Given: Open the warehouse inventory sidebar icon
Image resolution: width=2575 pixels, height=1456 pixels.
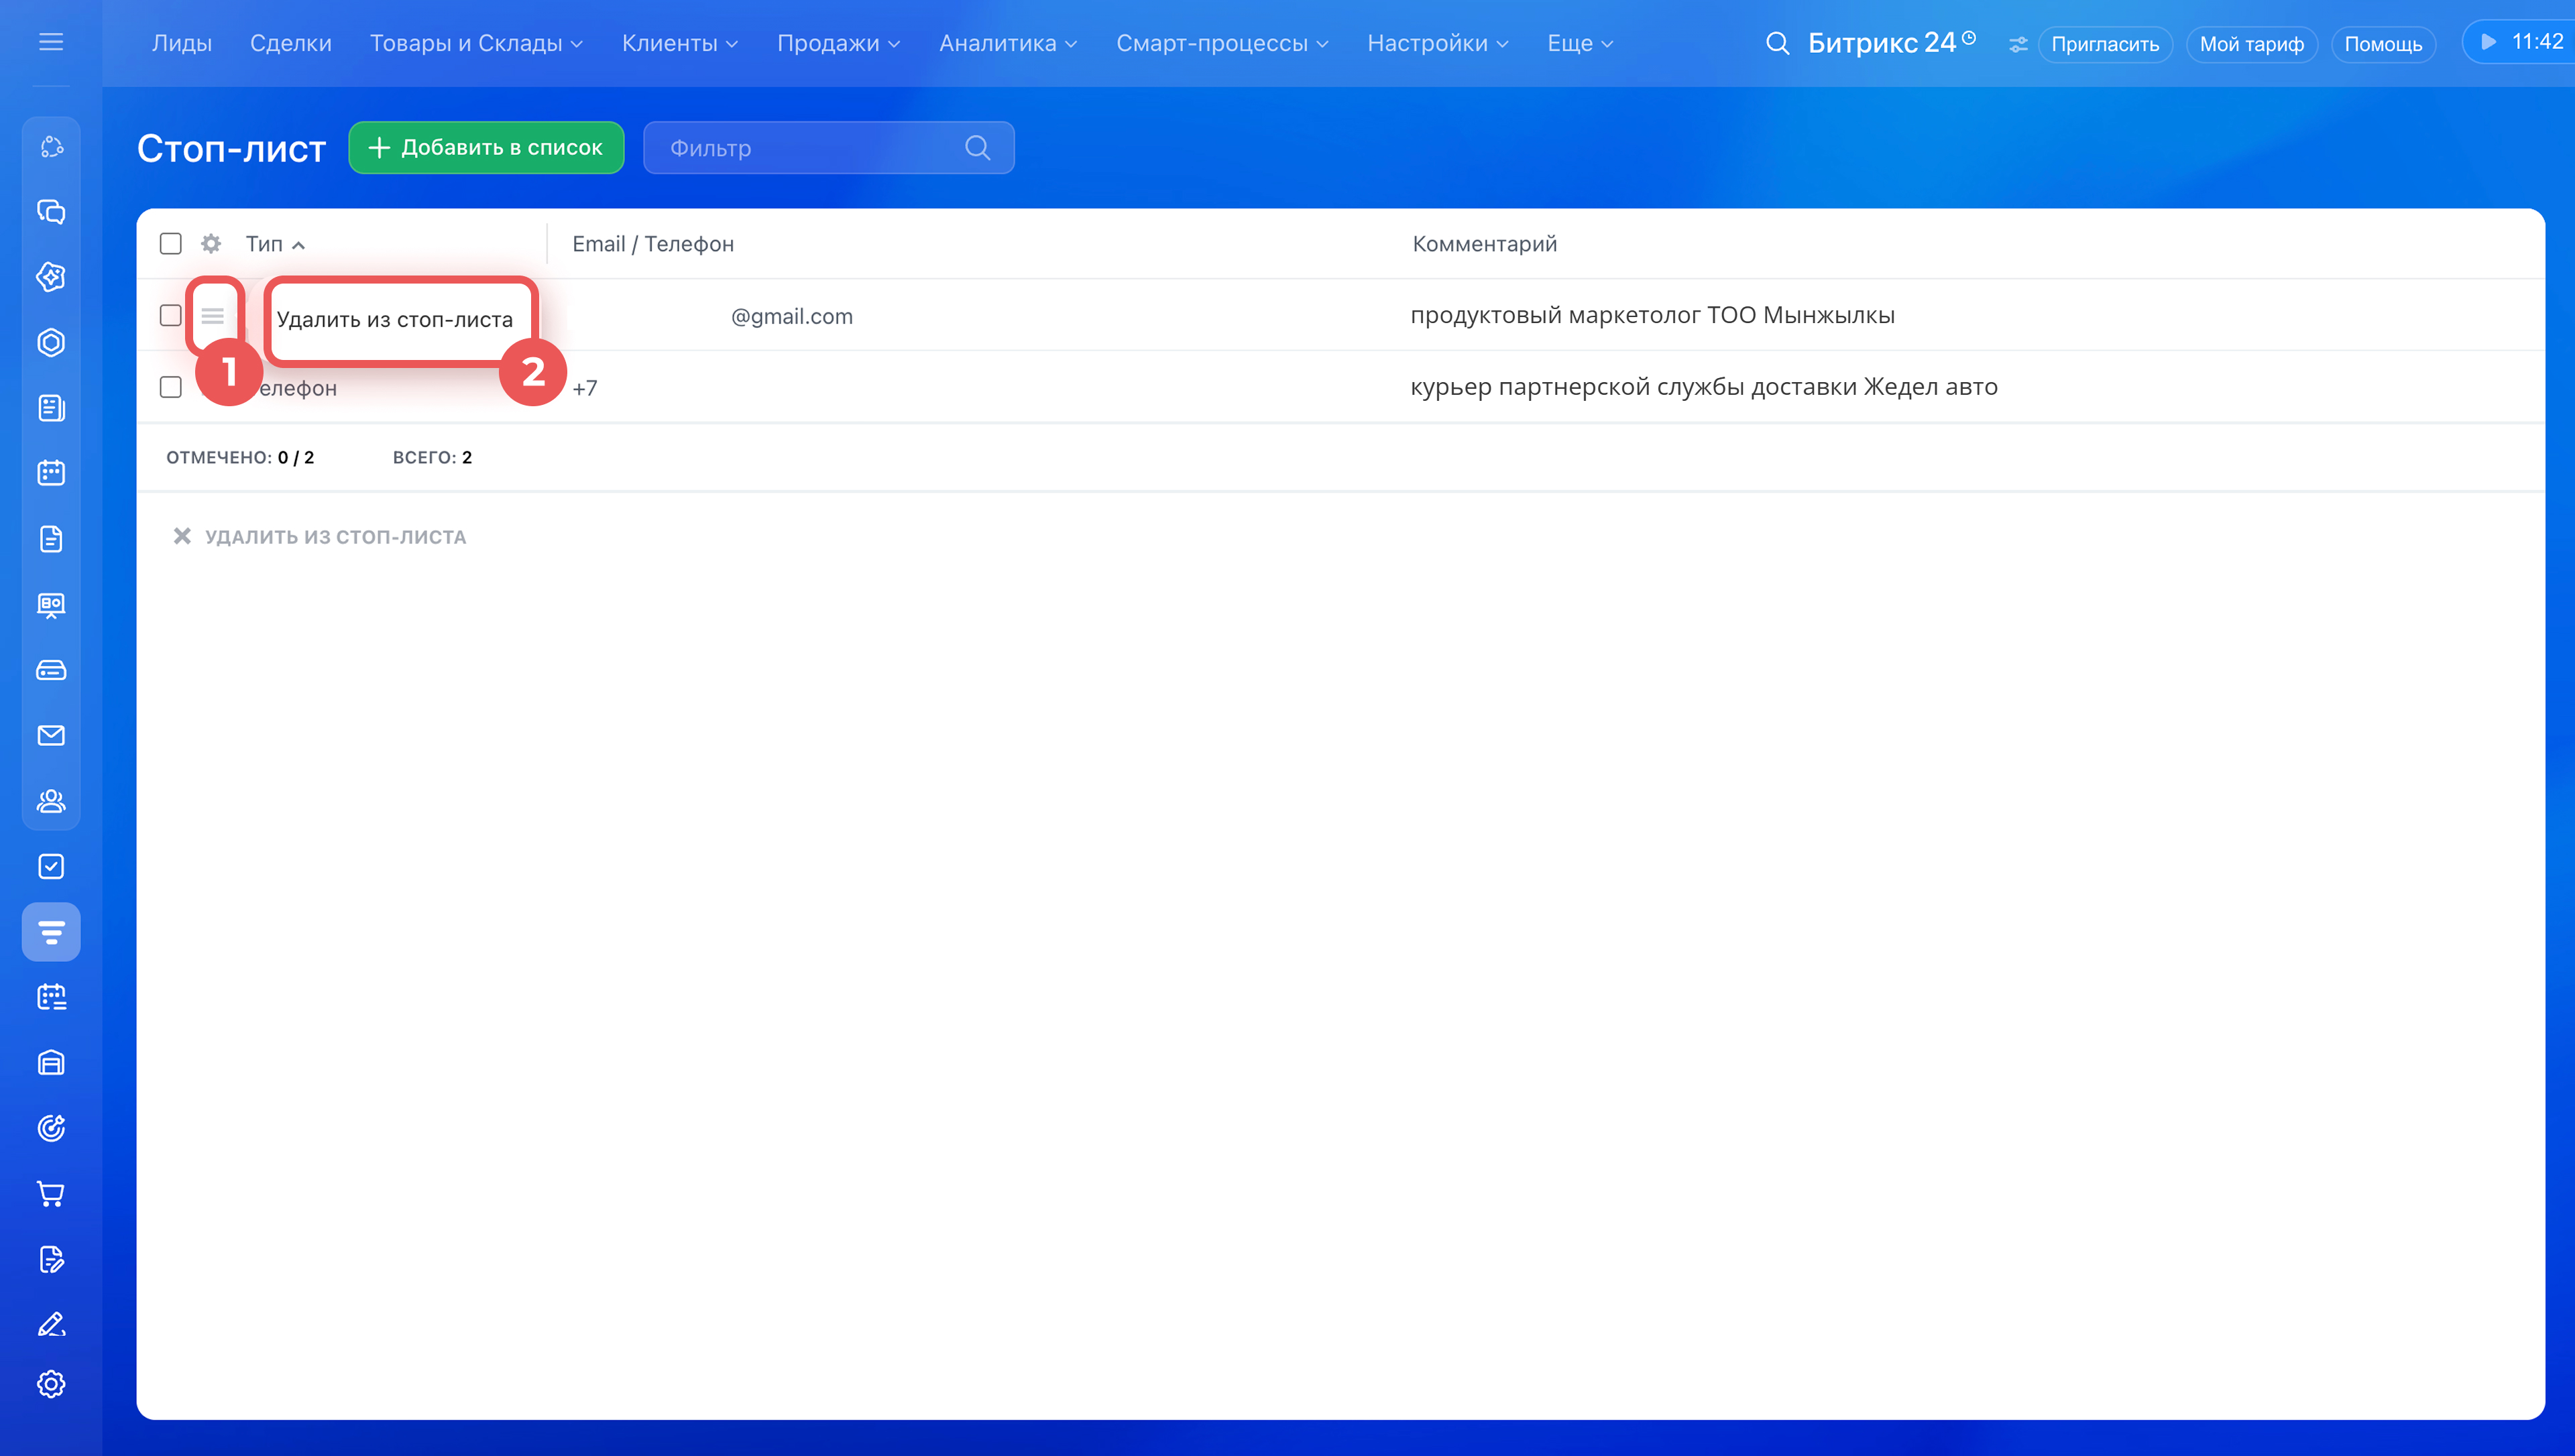Looking at the screenshot, I should click(x=51, y=1063).
